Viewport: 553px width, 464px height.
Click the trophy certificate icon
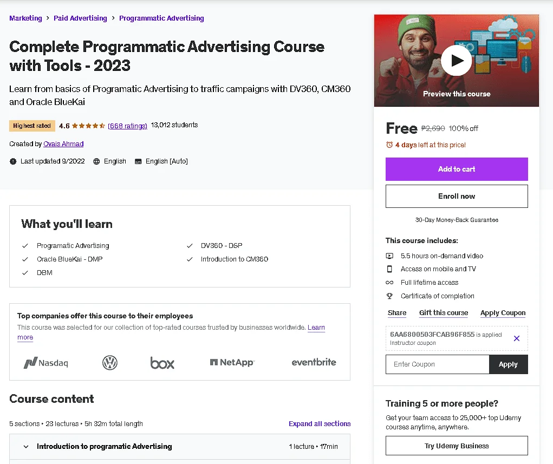click(389, 296)
